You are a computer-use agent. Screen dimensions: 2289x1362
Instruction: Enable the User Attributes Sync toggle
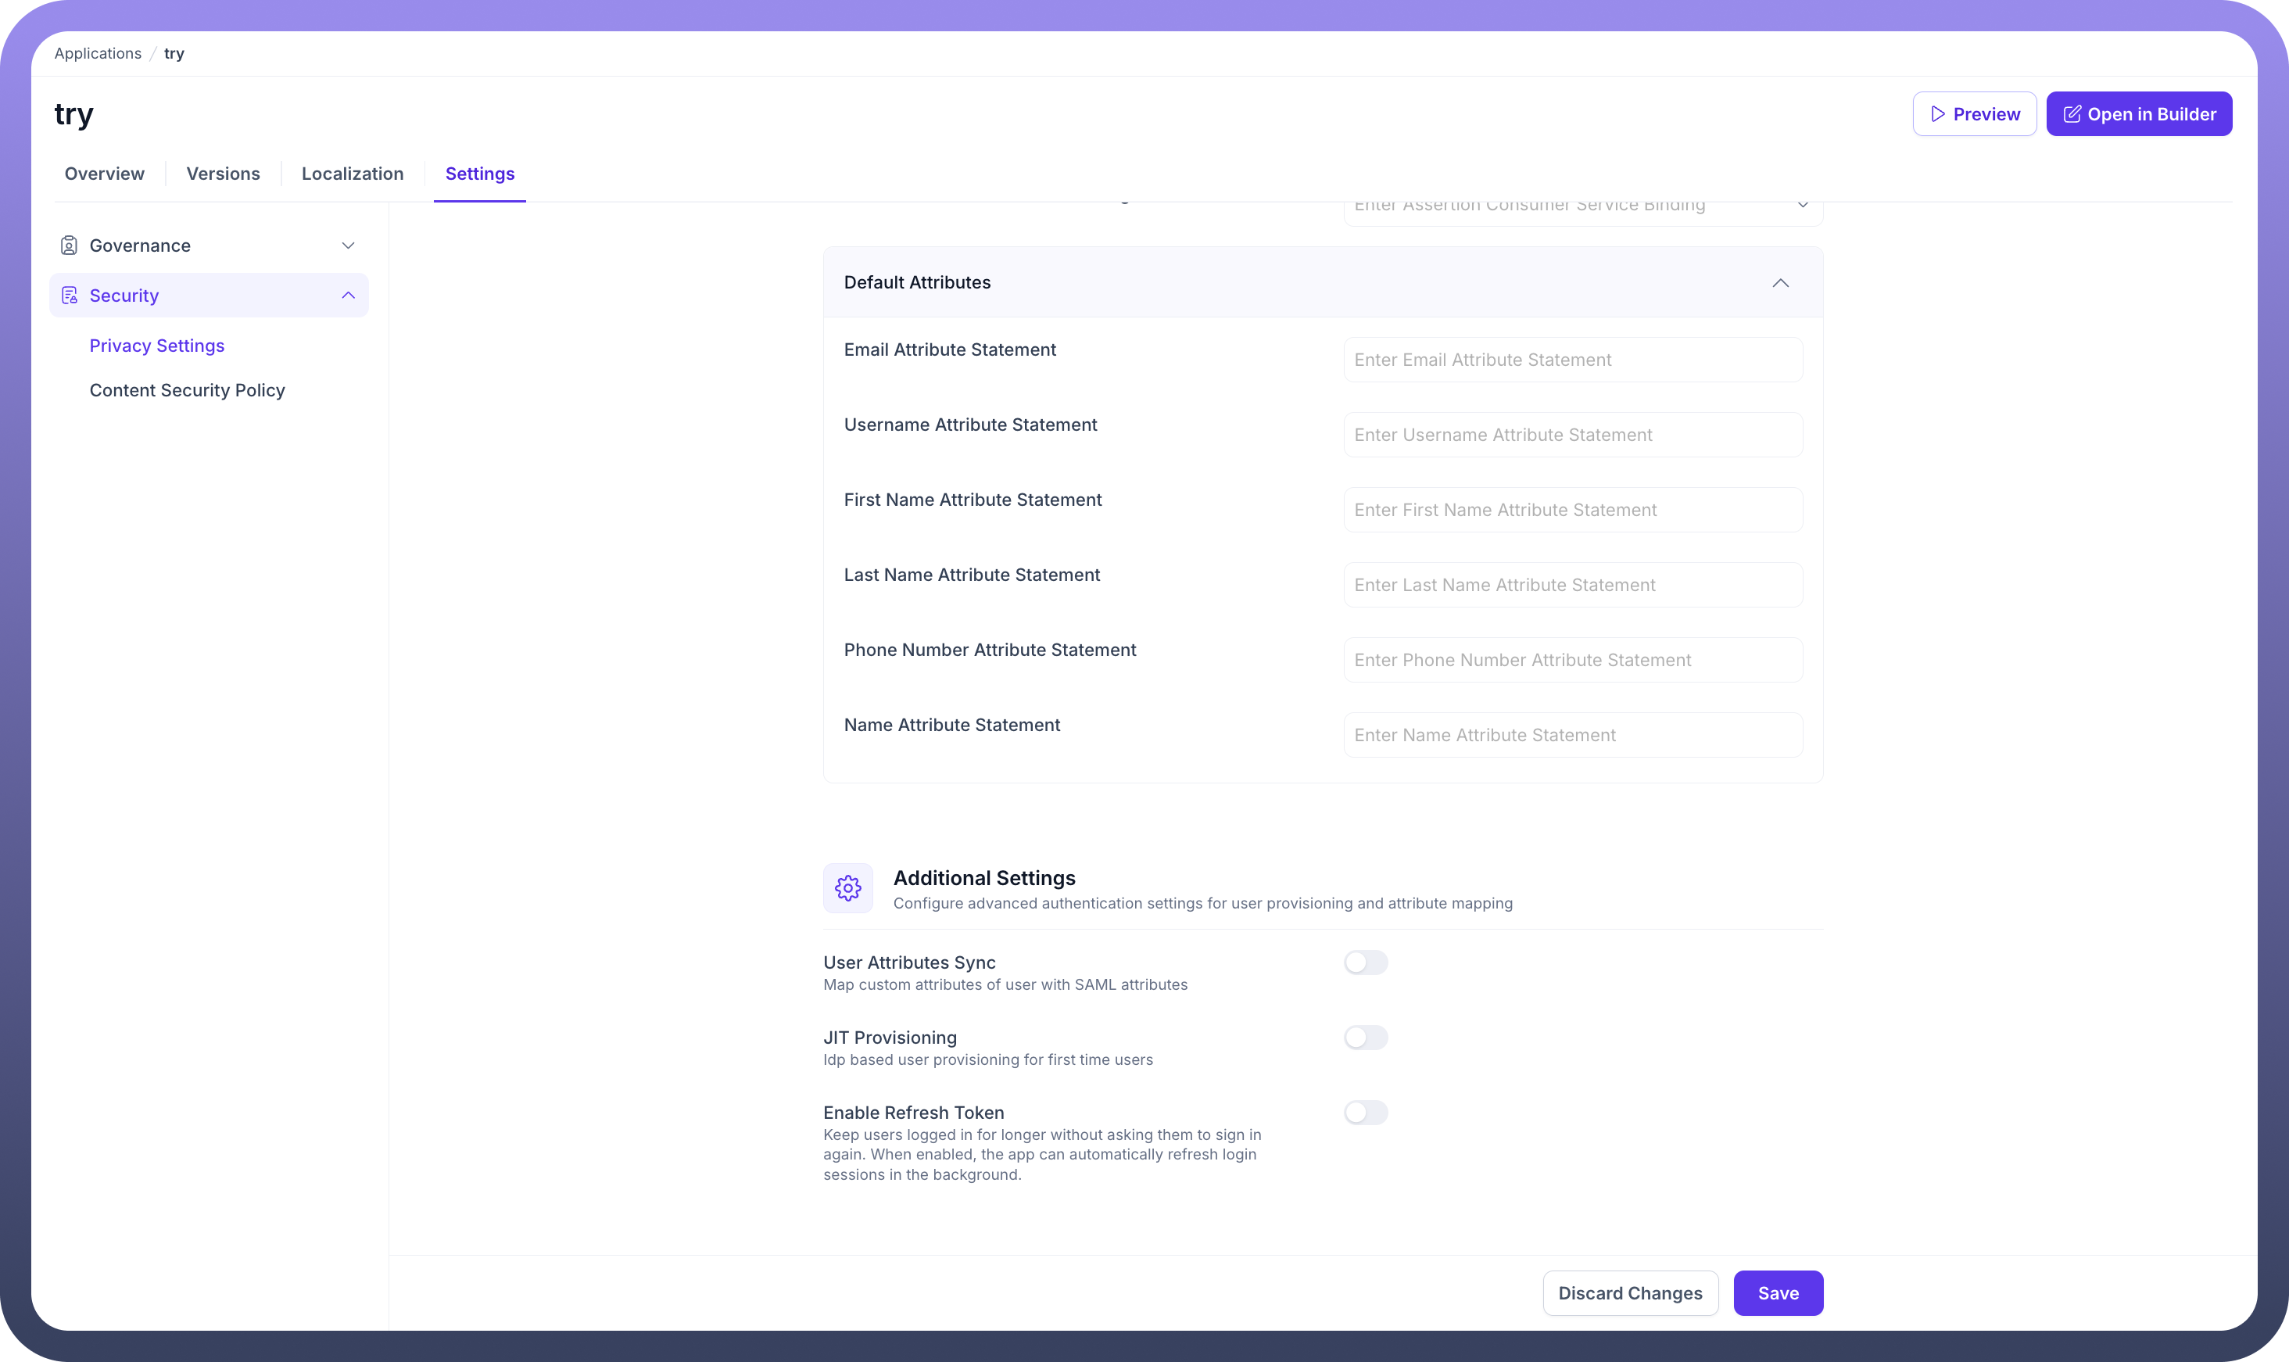1365,962
